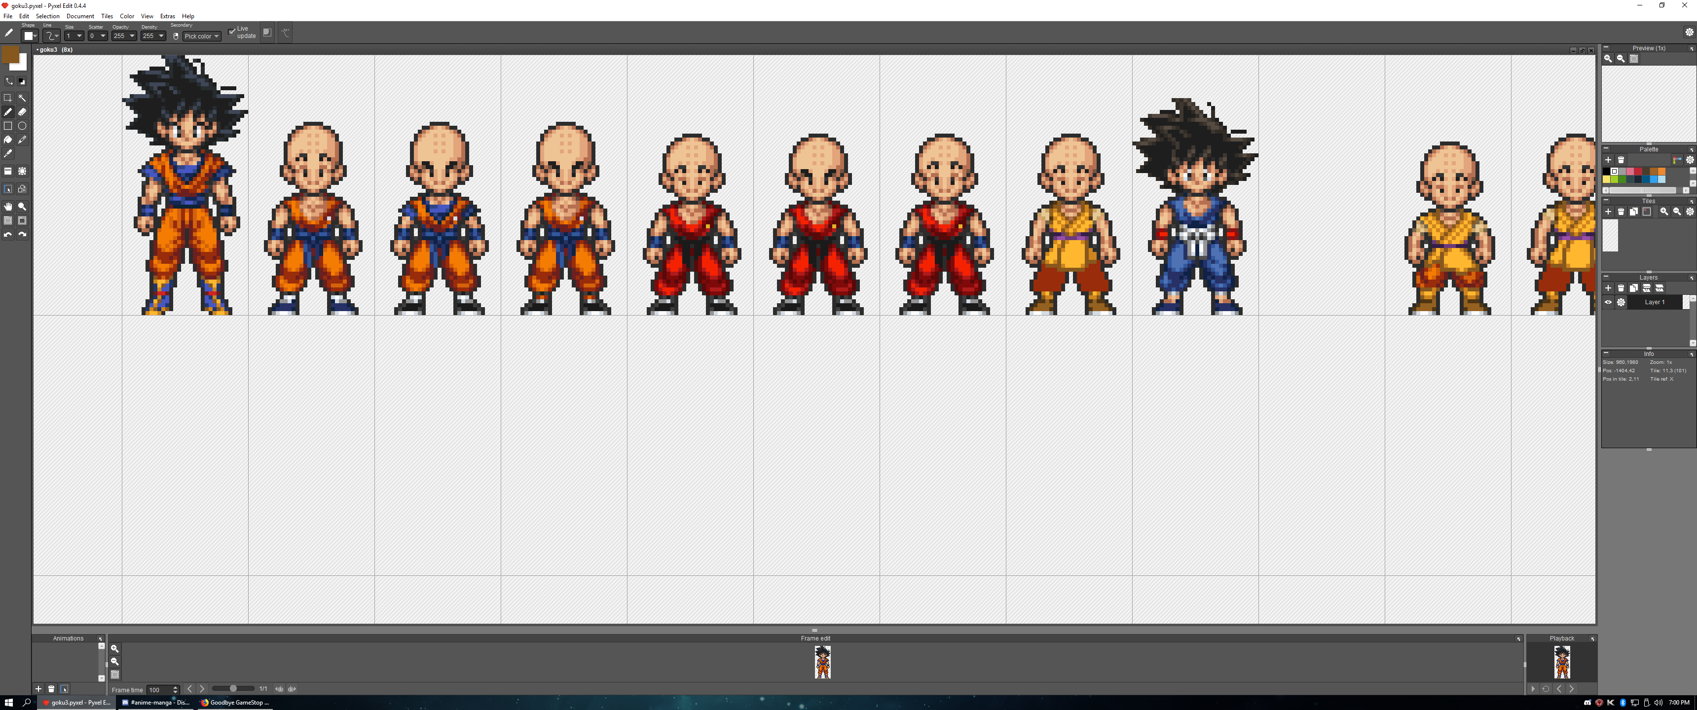Open Layer 1 settings gear

click(1621, 302)
